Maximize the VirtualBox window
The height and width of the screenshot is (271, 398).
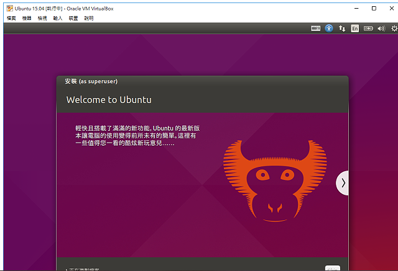pyautogui.click(x=374, y=8)
